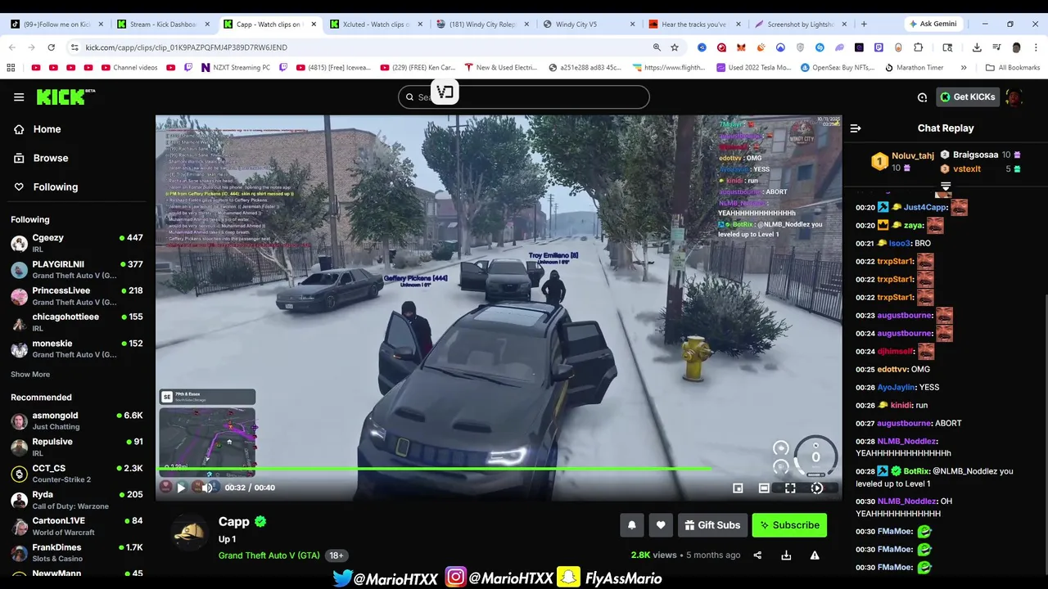
Task: Toggle notification bell for Capp
Action: [x=631, y=525]
